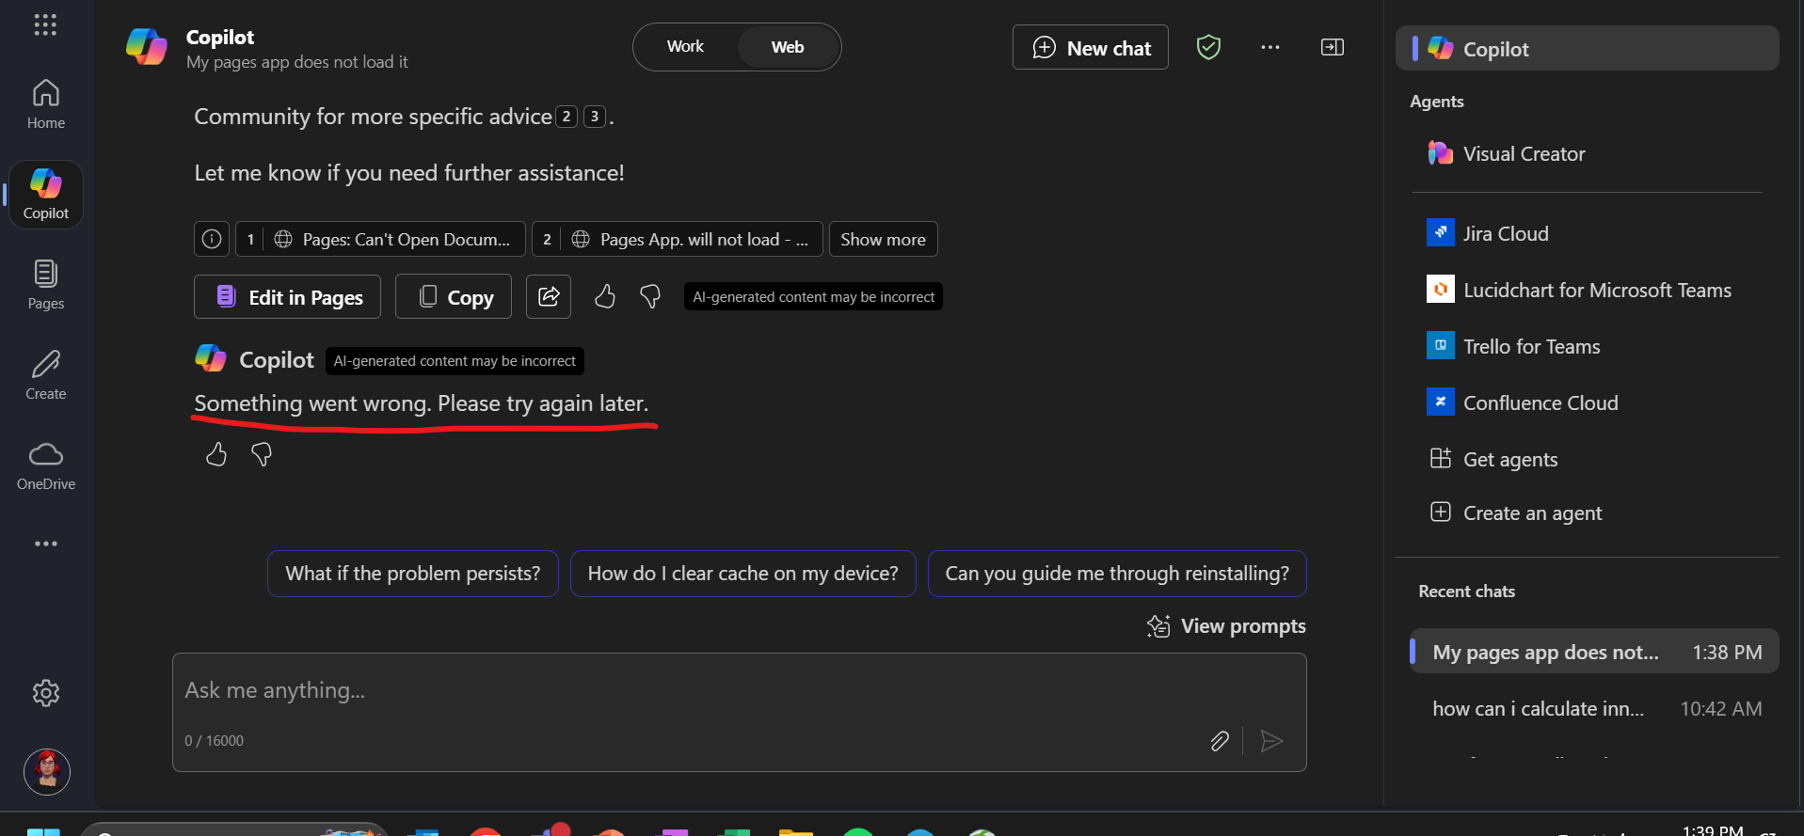Open citation reference 3 badge

(595, 117)
